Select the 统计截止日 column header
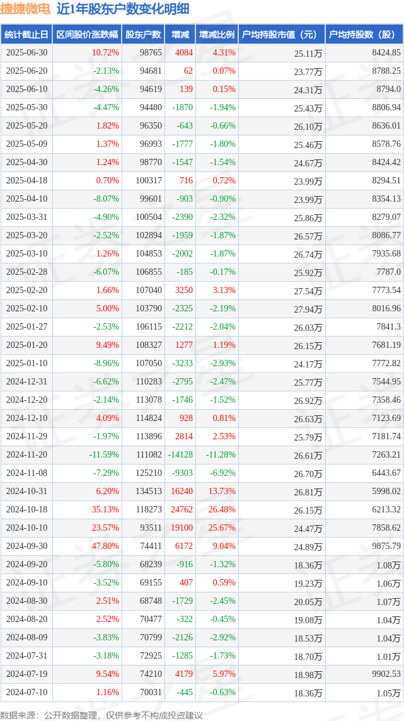This screenshot has height=721, width=404. tap(26, 35)
